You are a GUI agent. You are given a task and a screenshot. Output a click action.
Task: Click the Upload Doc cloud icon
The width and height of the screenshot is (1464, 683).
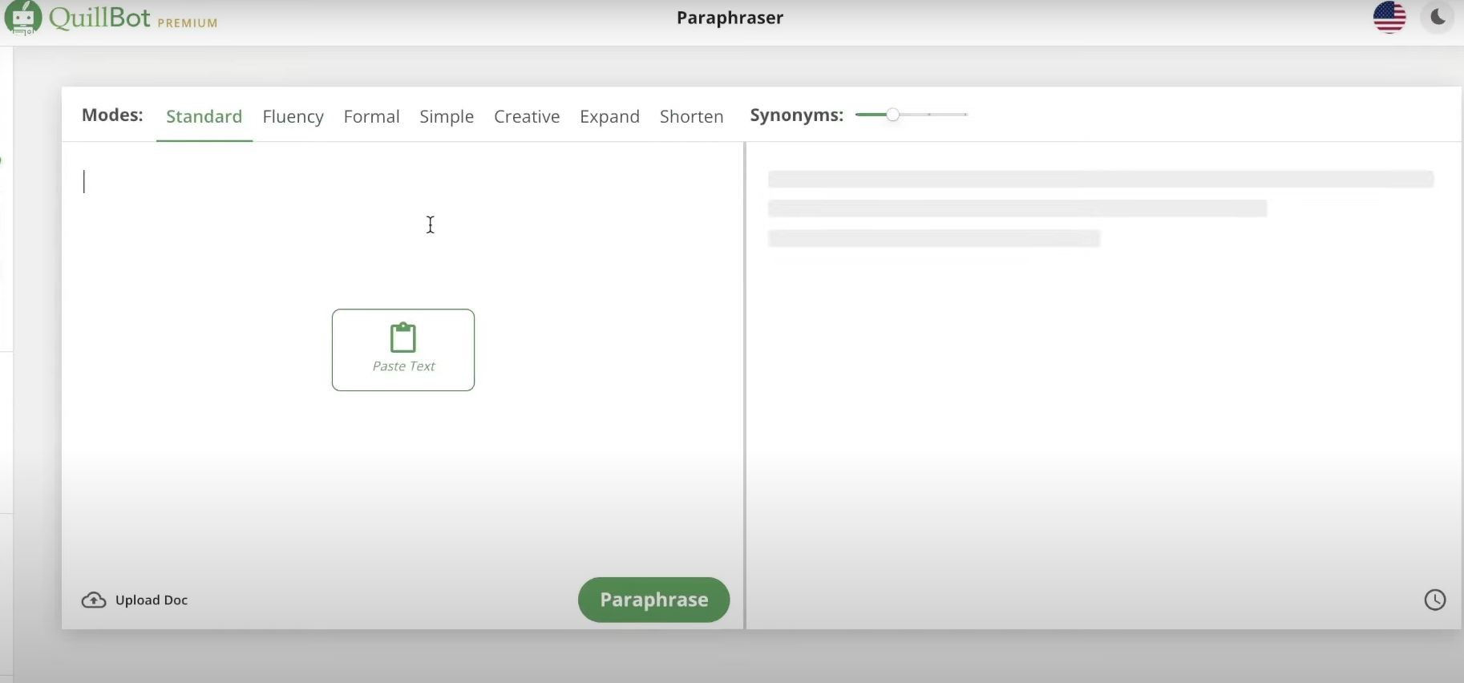pyautogui.click(x=94, y=600)
